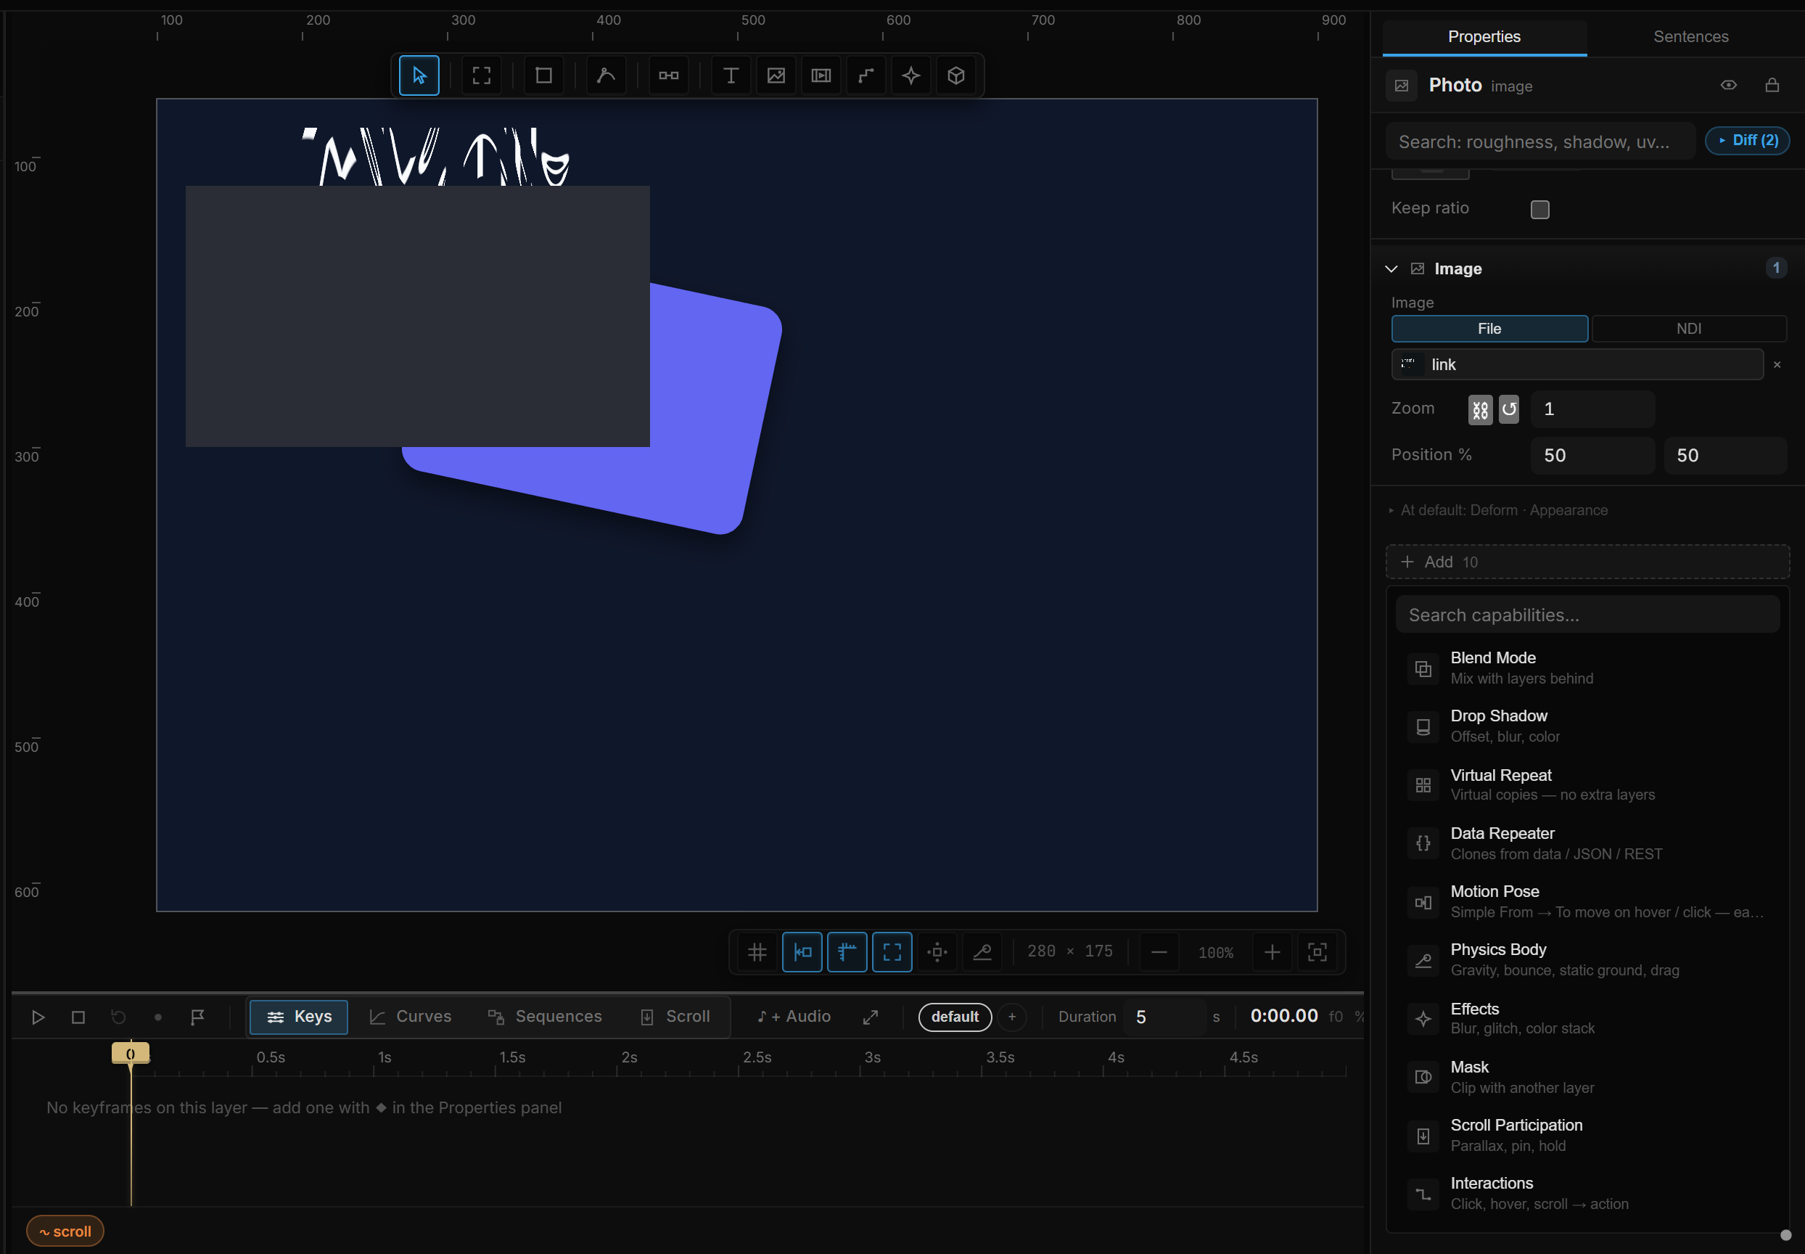Screen dimensions: 1805x1254
Task: Select the arrow pointer tool
Action: click(x=419, y=75)
